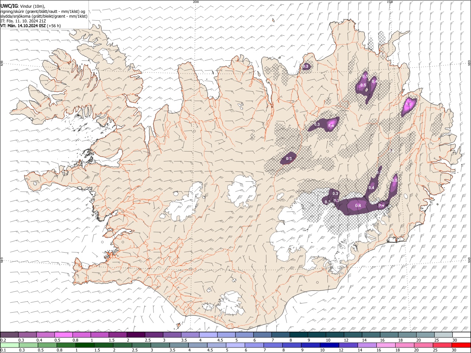Screen dimensions: 471x353
Task: Click the lower legend swatch labeled 6
Action: click(x=254, y=345)
